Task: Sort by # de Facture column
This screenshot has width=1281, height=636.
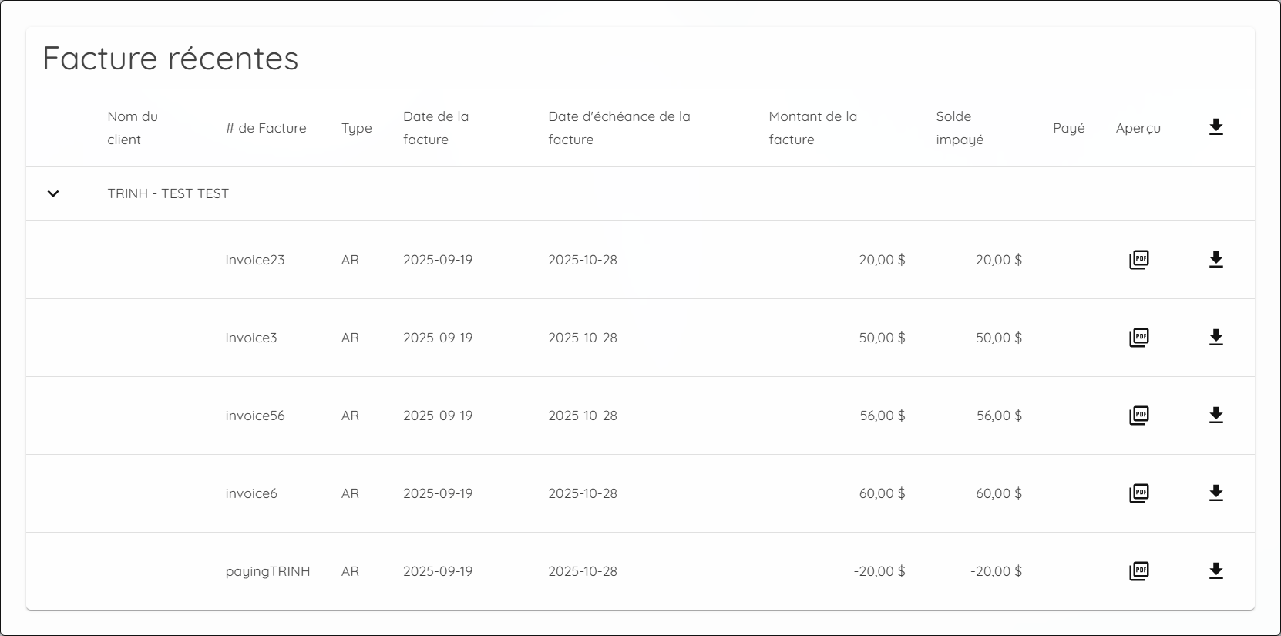Action: (x=266, y=128)
